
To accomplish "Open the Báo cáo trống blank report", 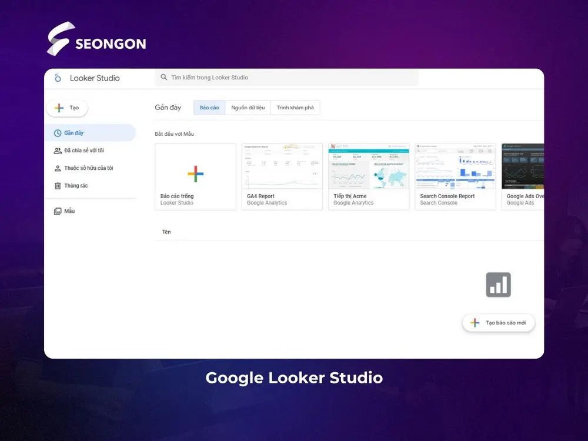I will click(x=195, y=176).
